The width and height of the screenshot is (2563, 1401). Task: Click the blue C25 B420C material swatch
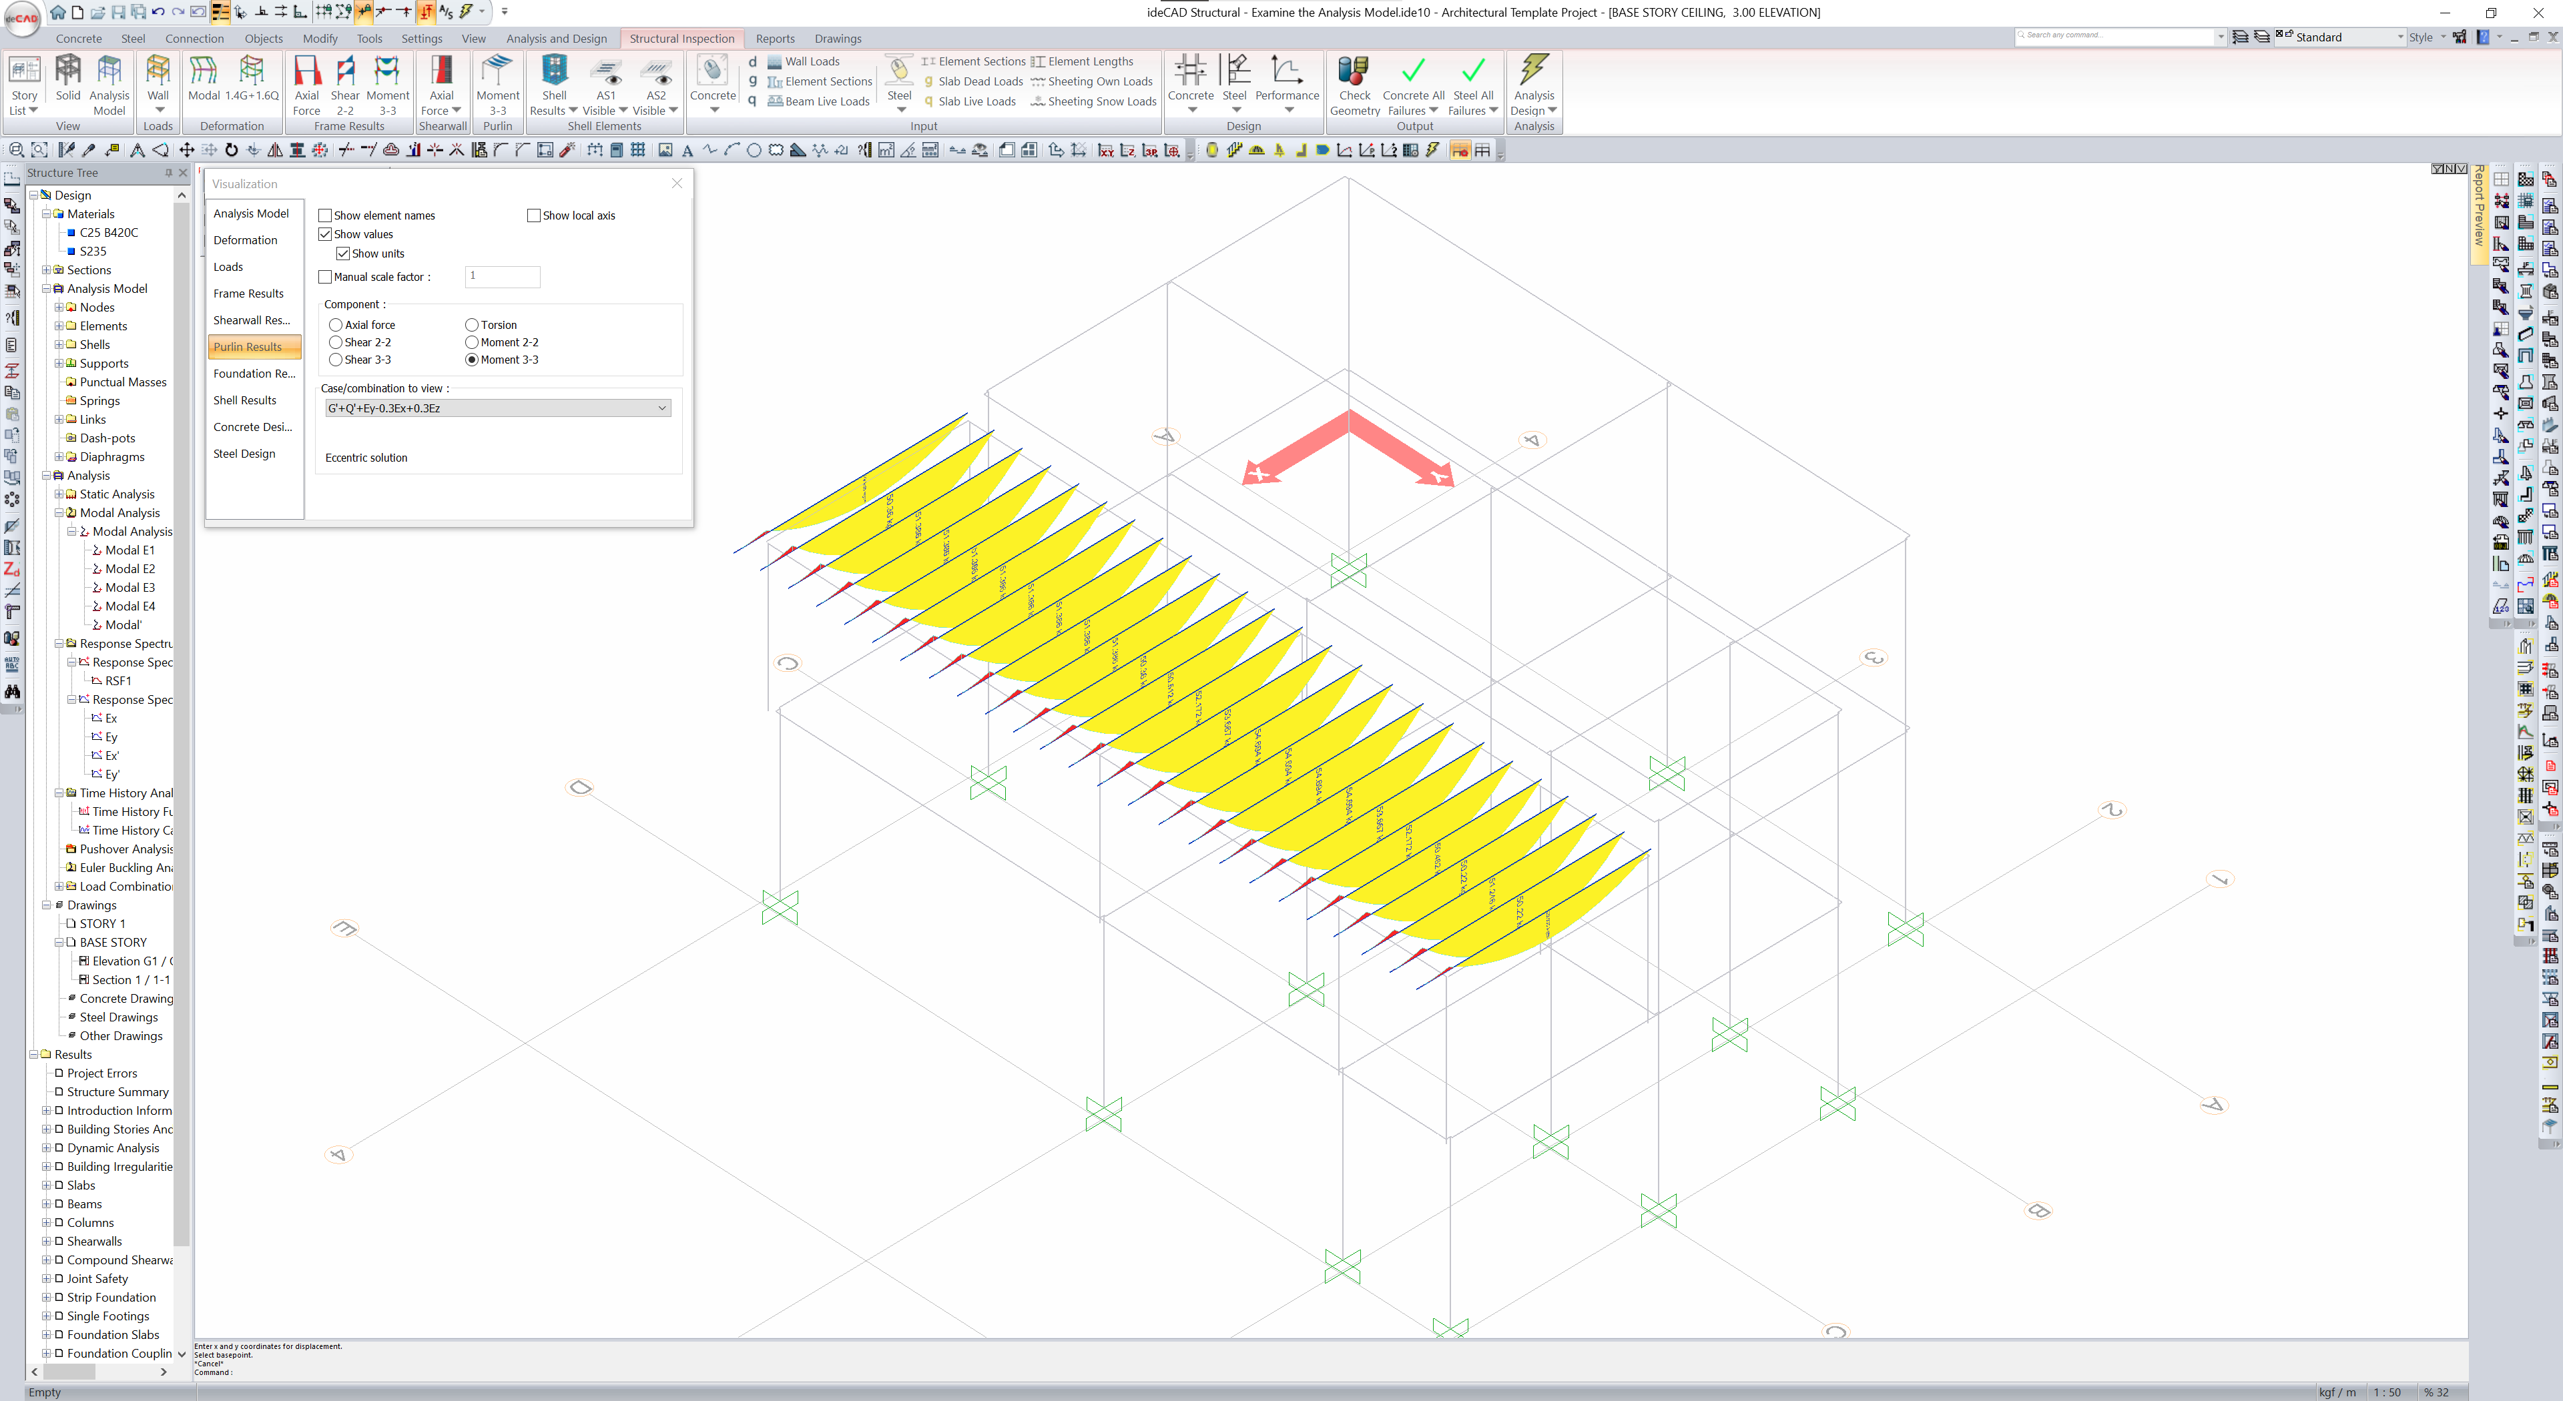pos(71,233)
